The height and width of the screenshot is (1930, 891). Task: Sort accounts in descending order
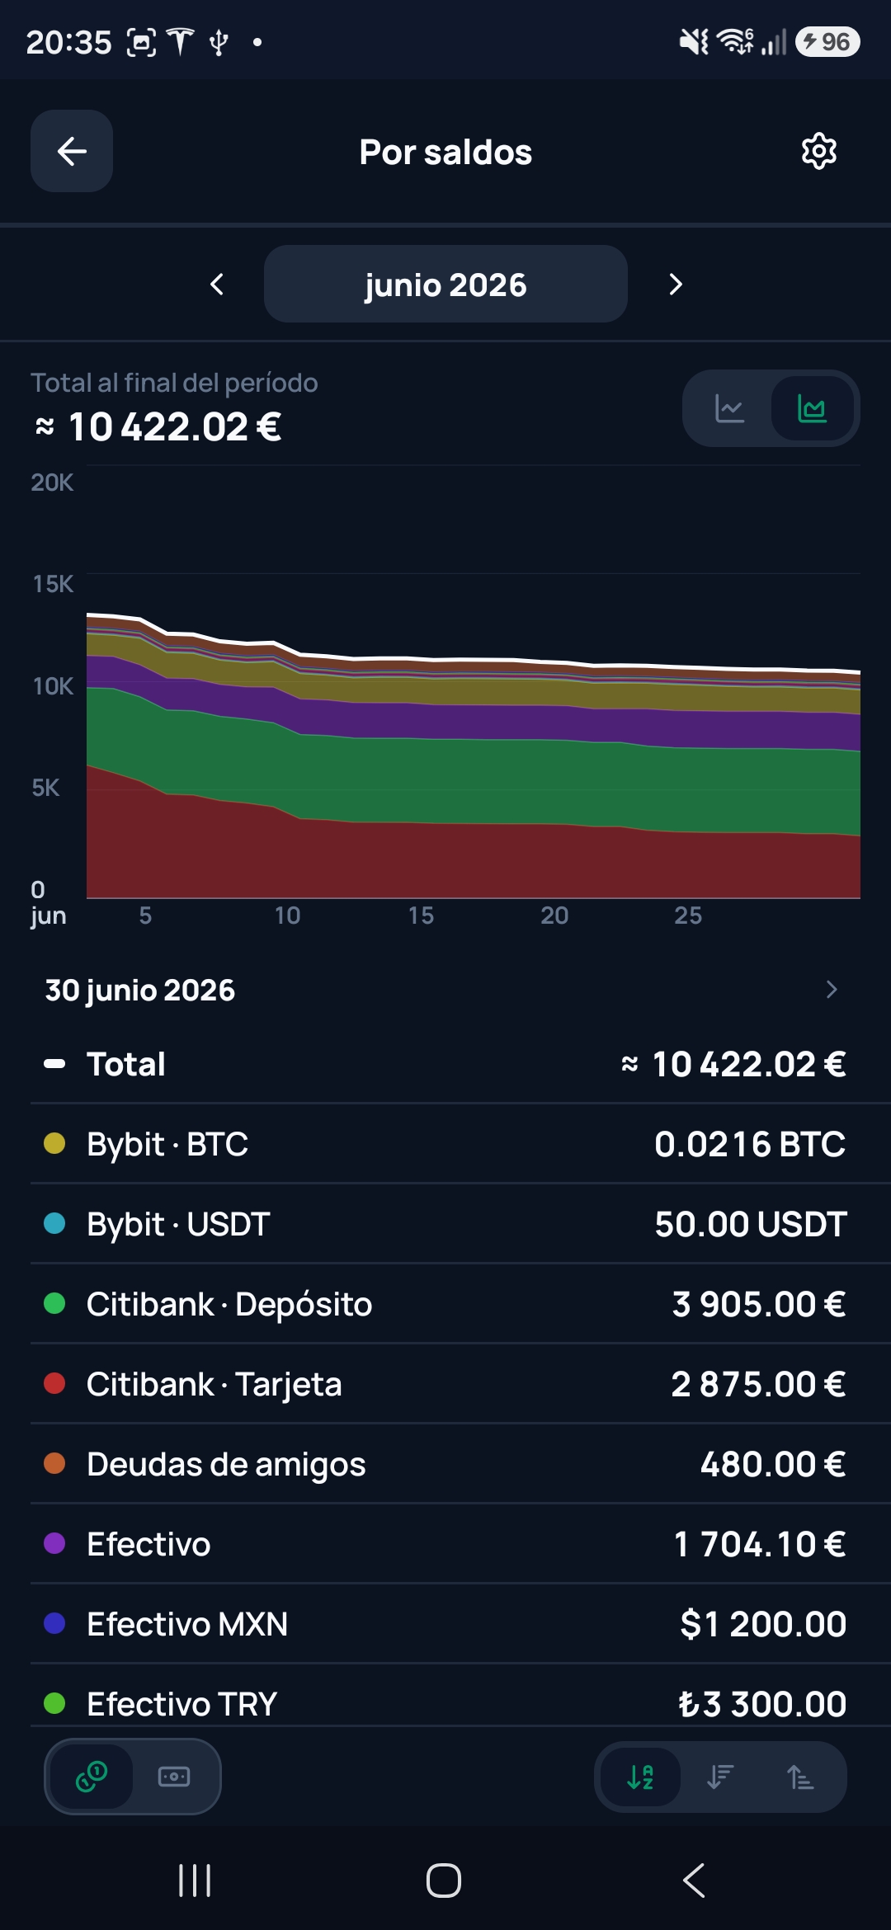(720, 1777)
